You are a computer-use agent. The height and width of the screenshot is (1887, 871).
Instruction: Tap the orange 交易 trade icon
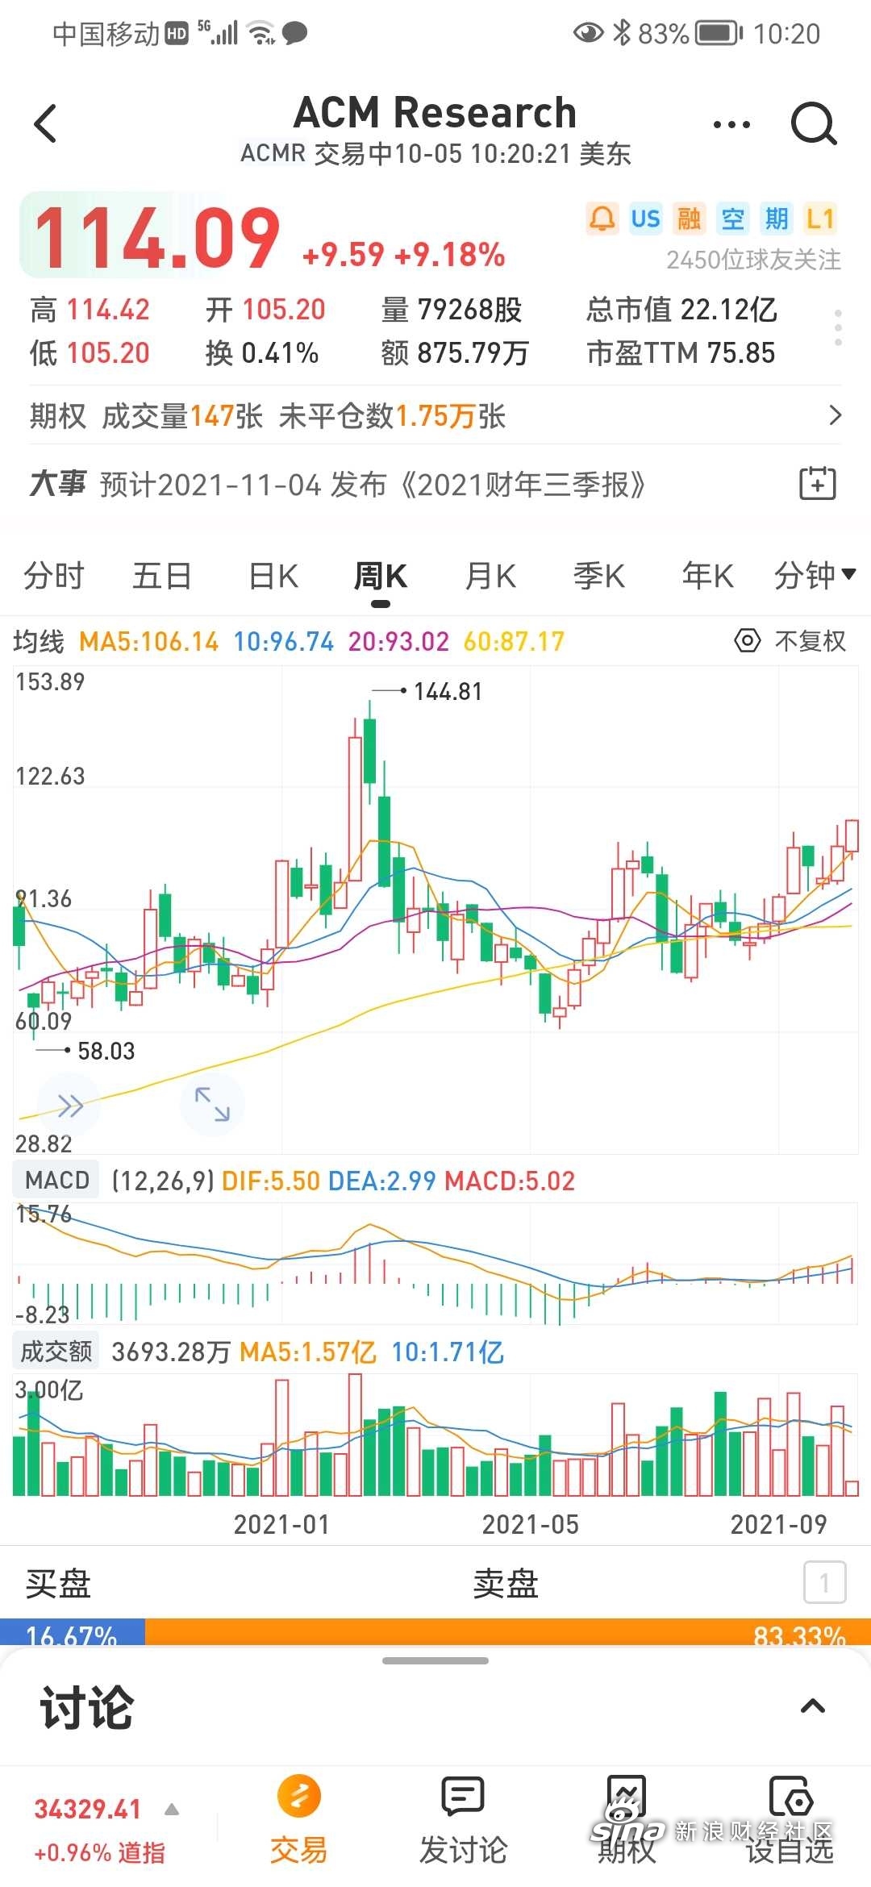click(x=298, y=1797)
